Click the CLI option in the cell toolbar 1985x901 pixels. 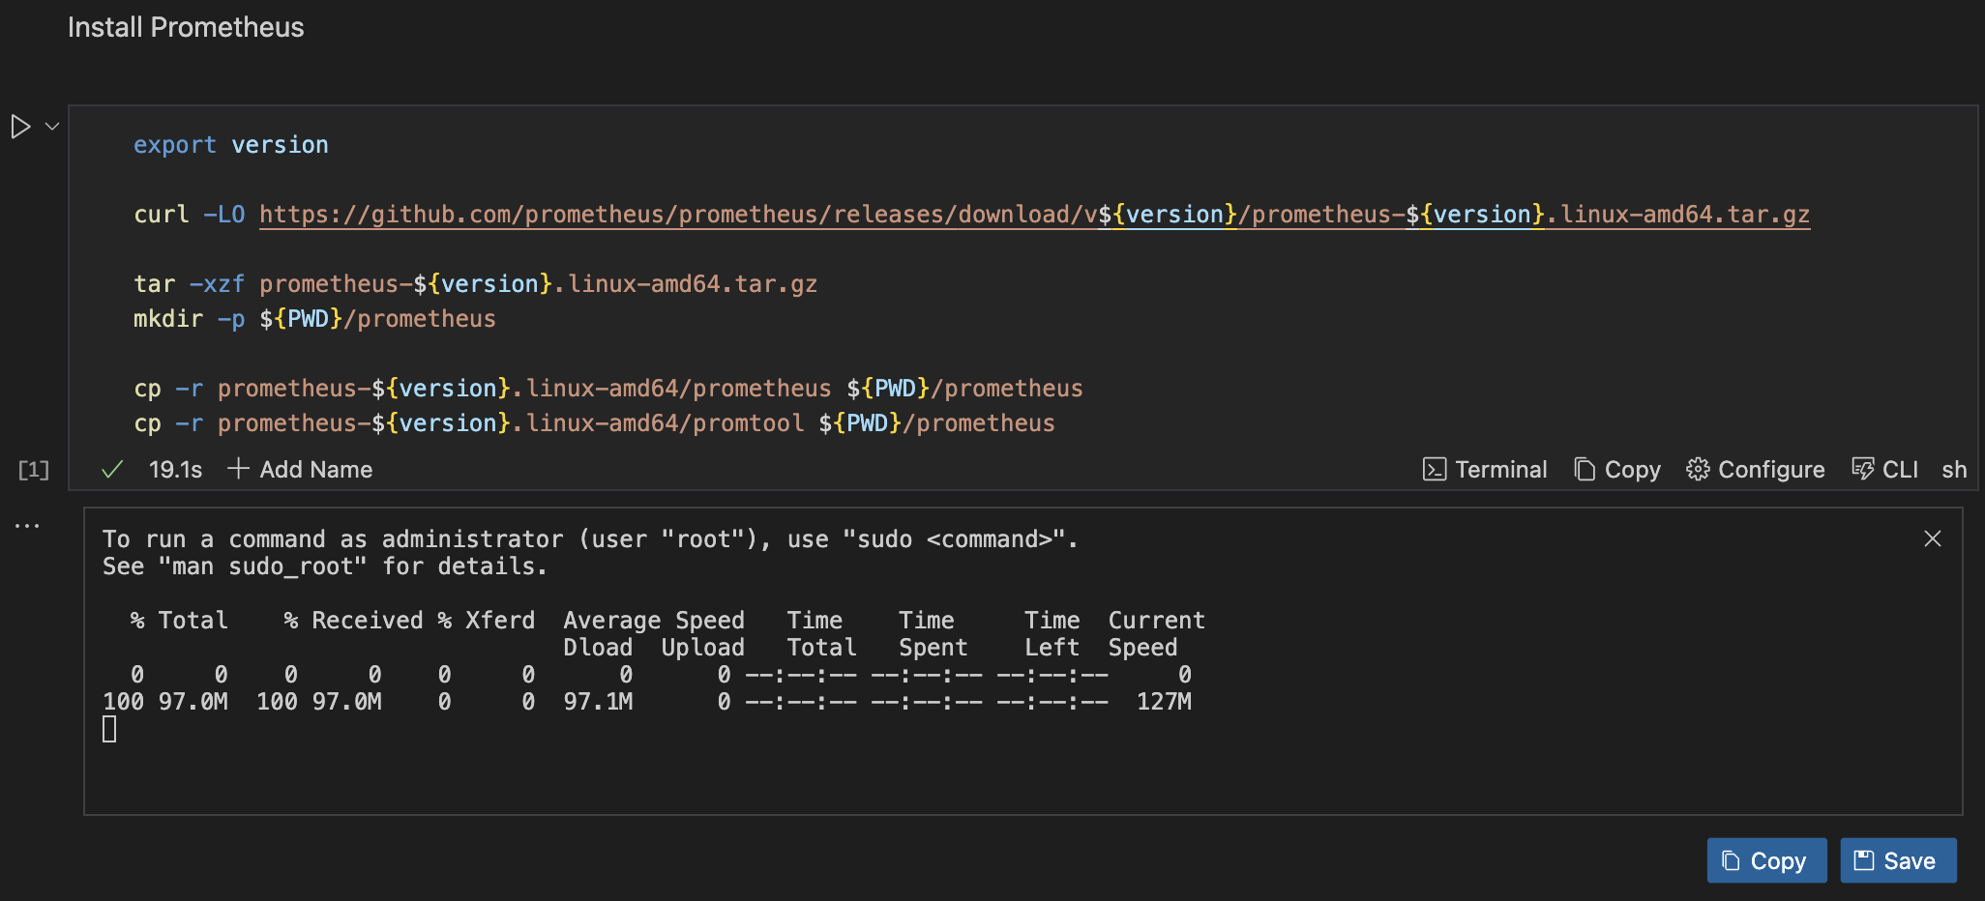point(1884,470)
